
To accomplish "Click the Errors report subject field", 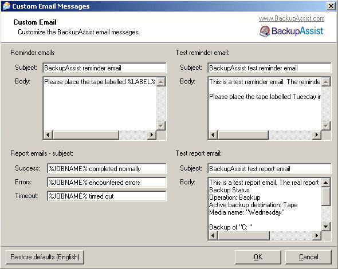I will [107, 183].
